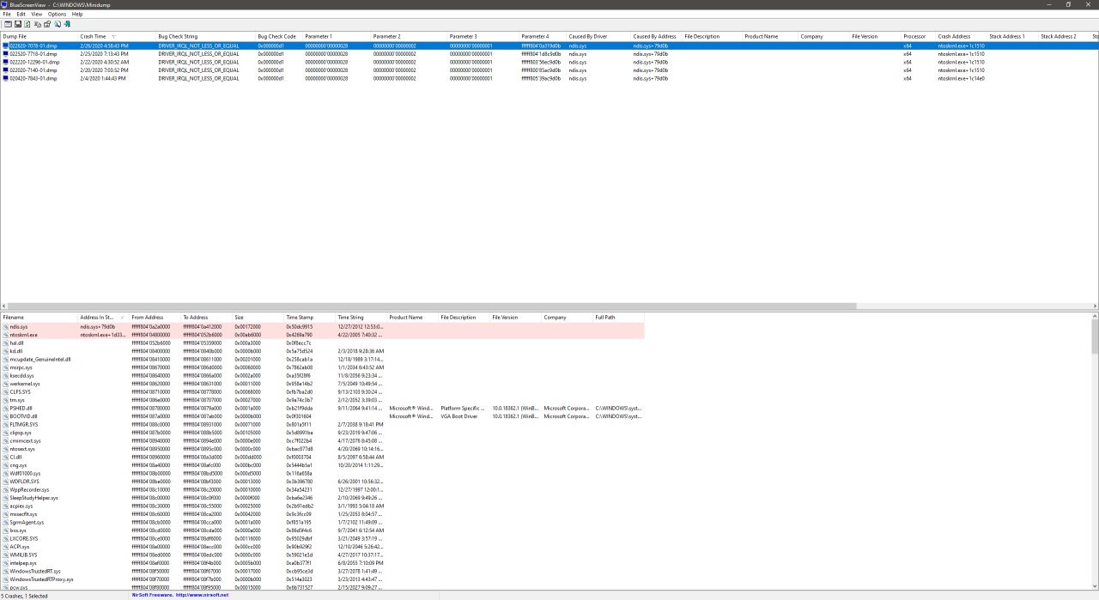The height and width of the screenshot is (600, 1099).
Task: Open the www.nirsoft.net link in status bar
Action: (202, 595)
